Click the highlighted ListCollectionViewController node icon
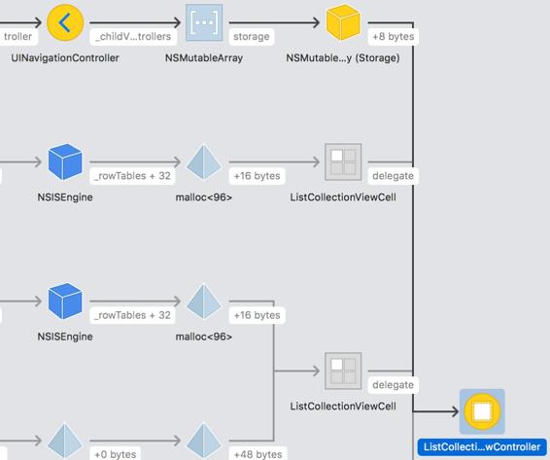The width and height of the screenshot is (550, 460). pos(482,411)
